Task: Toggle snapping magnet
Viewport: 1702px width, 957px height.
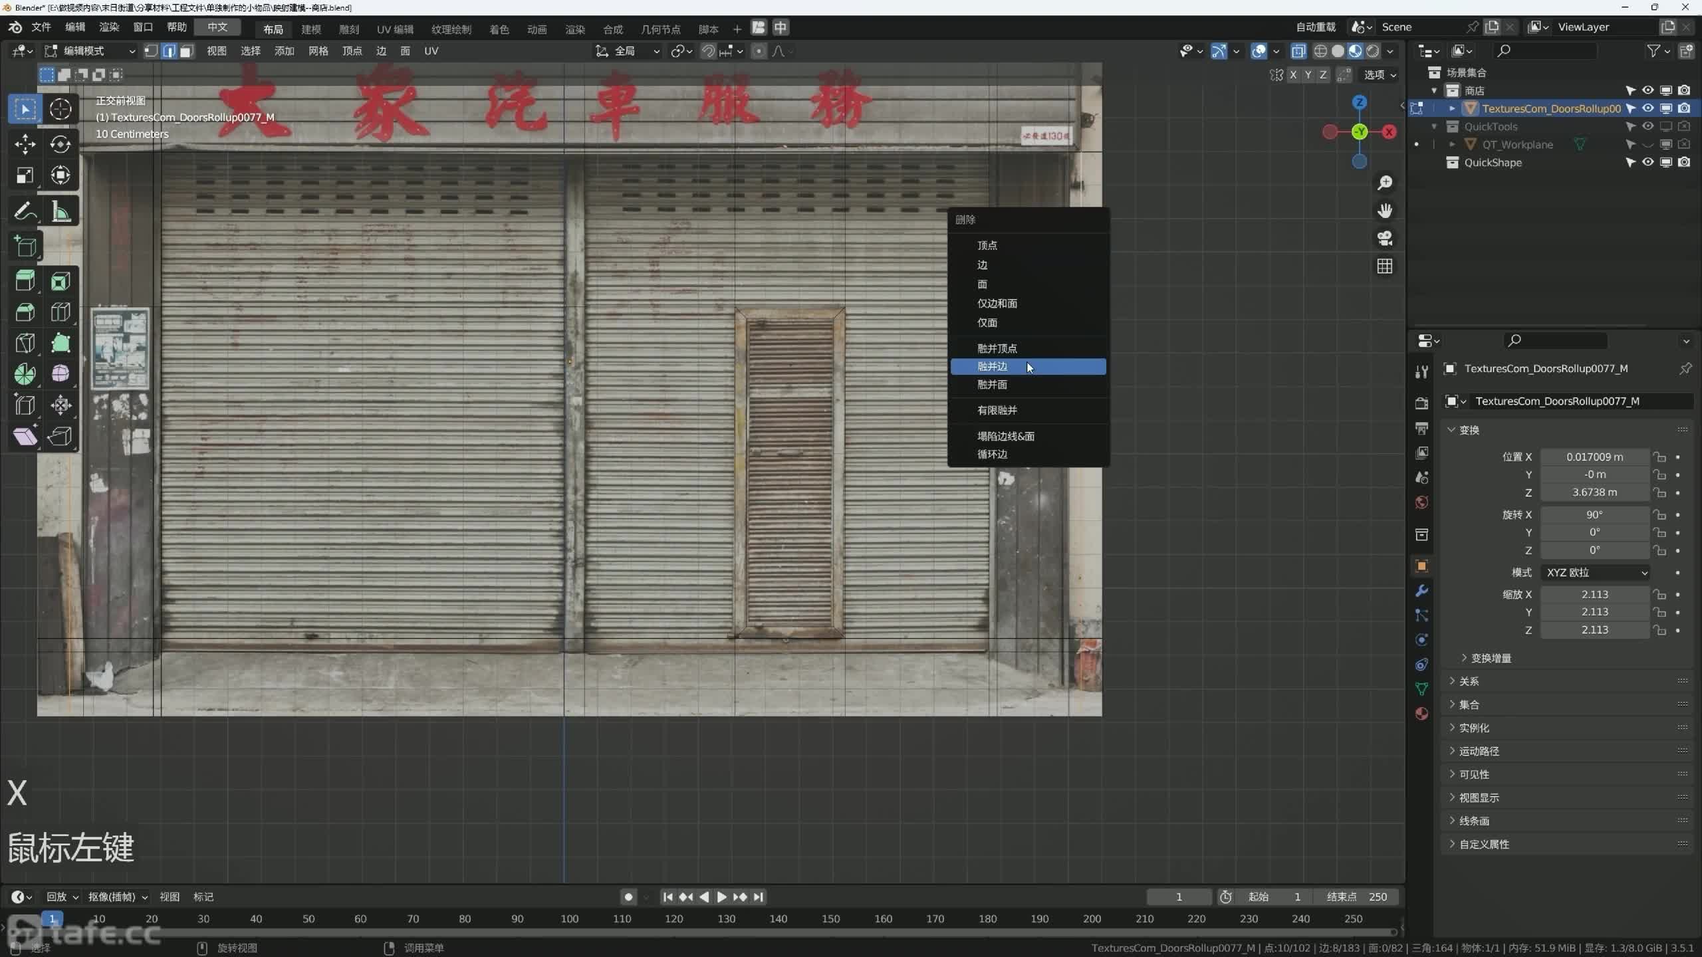Action: point(708,51)
